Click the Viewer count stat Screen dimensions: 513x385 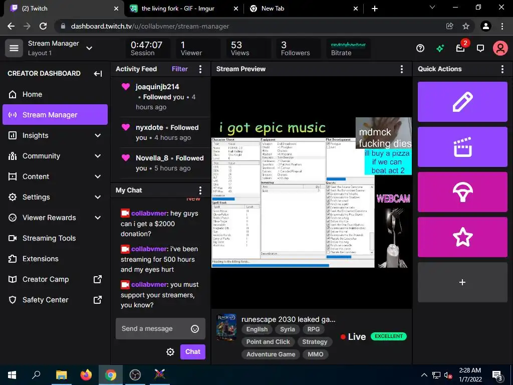click(x=197, y=49)
